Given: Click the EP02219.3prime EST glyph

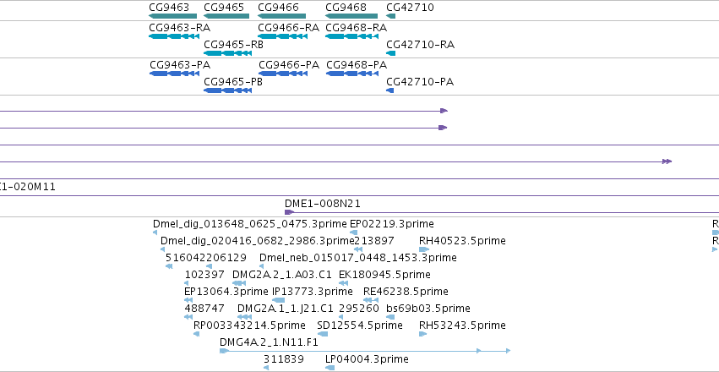Looking at the screenshot, I should pyautogui.click(x=353, y=232).
